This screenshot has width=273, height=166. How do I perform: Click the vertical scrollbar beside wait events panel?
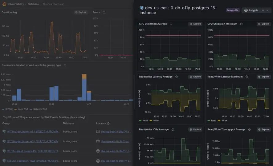pyautogui.click(x=134, y=92)
